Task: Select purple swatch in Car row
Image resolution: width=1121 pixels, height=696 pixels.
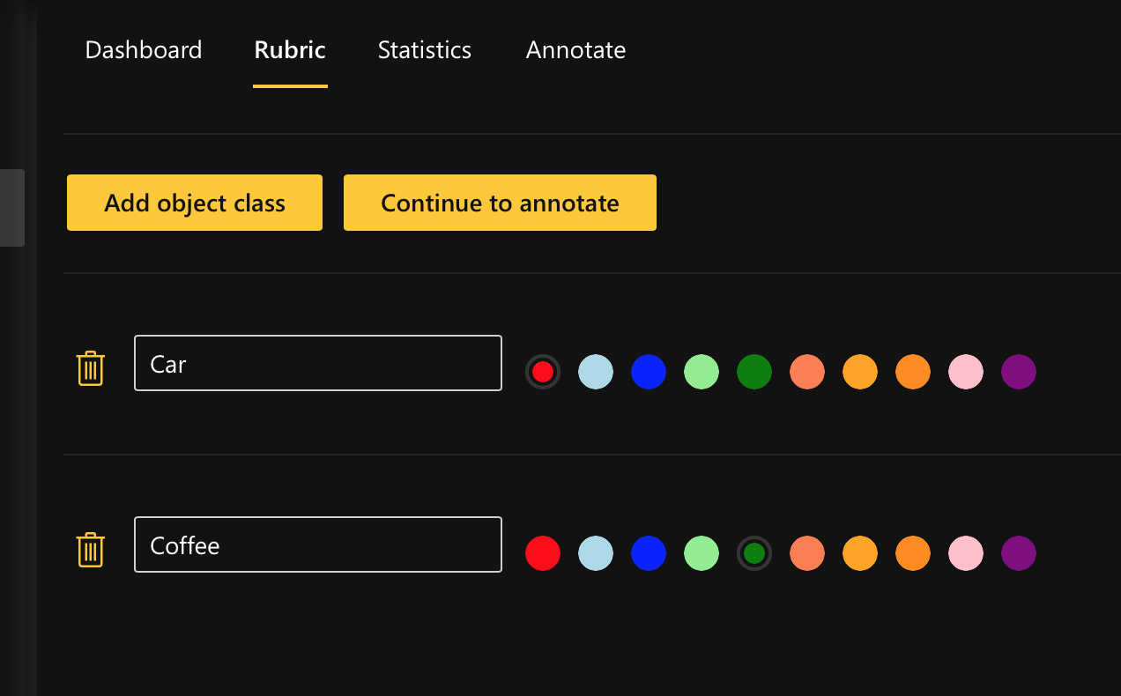Action: (1019, 372)
